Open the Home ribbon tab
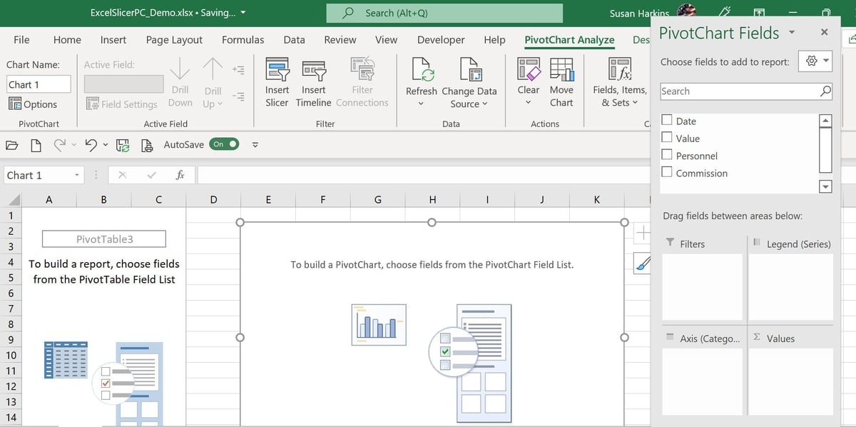This screenshot has height=427, width=856. tap(67, 40)
